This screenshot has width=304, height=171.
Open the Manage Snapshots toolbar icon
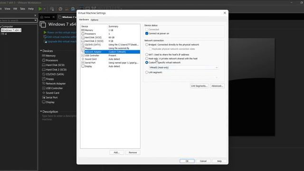coord(73,9)
